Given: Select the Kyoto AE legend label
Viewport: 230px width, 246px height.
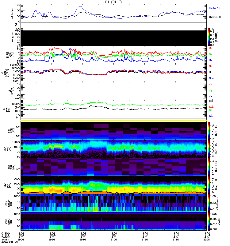Looking at the screenshot, I should click(x=214, y=8).
